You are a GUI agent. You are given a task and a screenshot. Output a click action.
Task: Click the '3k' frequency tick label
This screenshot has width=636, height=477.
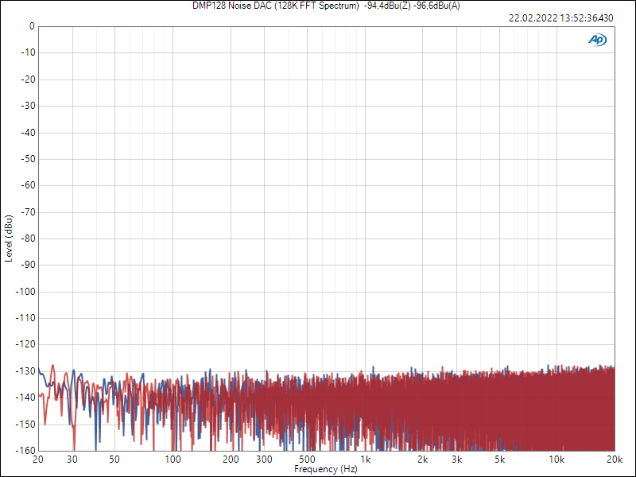(456, 460)
